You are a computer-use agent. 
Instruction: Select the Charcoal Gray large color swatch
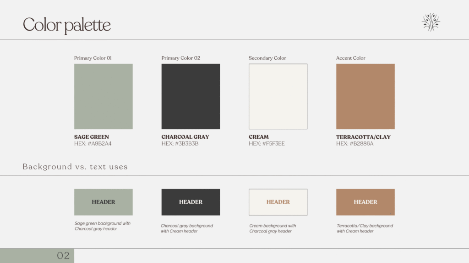pyautogui.click(x=191, y=96)
